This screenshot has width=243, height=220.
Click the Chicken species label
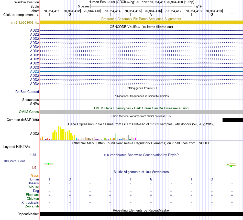coord(33,199)
